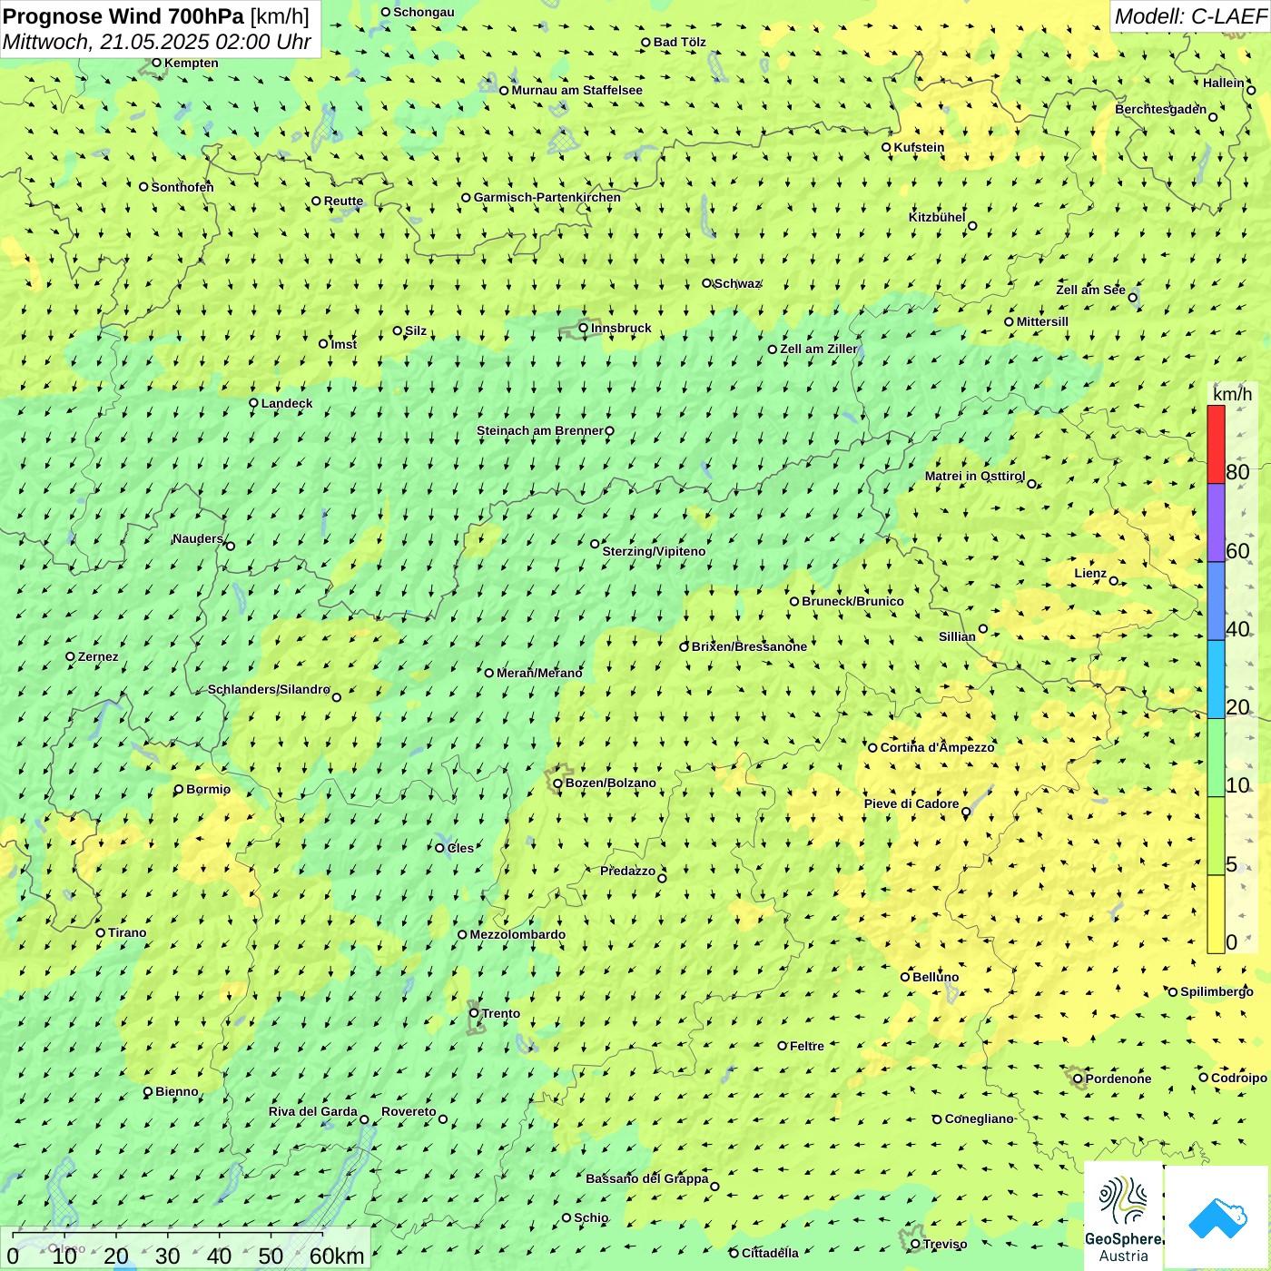Click the Spilimbergo city label
This screenshot has width=1271, height=1271.
coord(1217,991)
